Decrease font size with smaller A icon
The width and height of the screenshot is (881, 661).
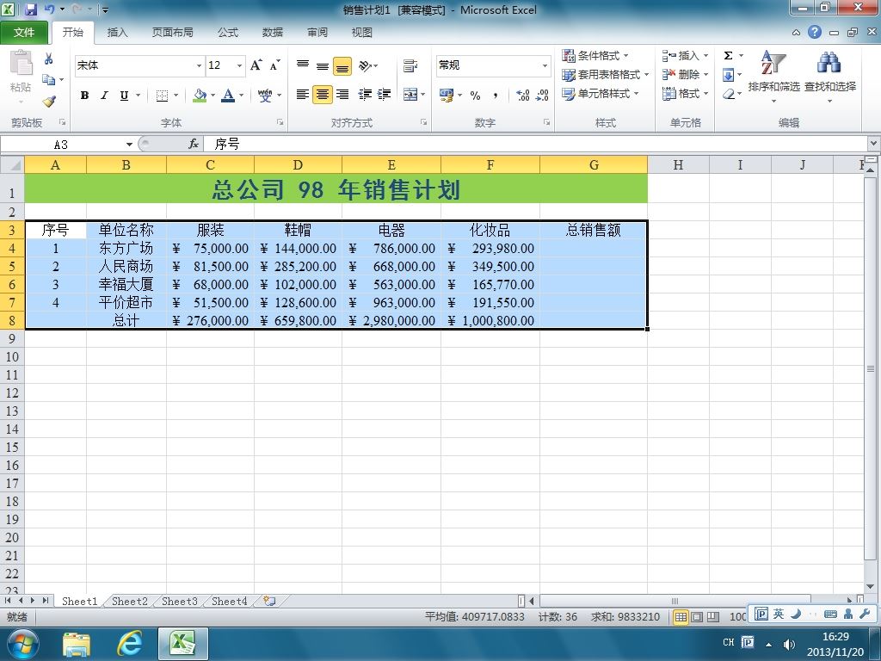pos(274,65)
